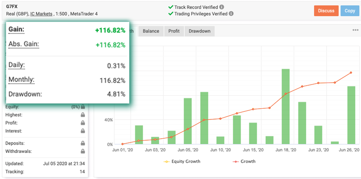Open the IC Markets broker link
The height and width of the screenshot is (179, 361).
tap(41, 14)
